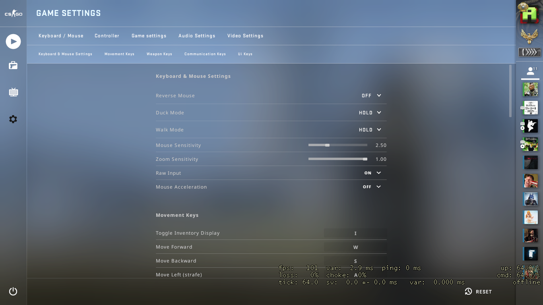Click the chevron skill group rank badge

point(530,52)
